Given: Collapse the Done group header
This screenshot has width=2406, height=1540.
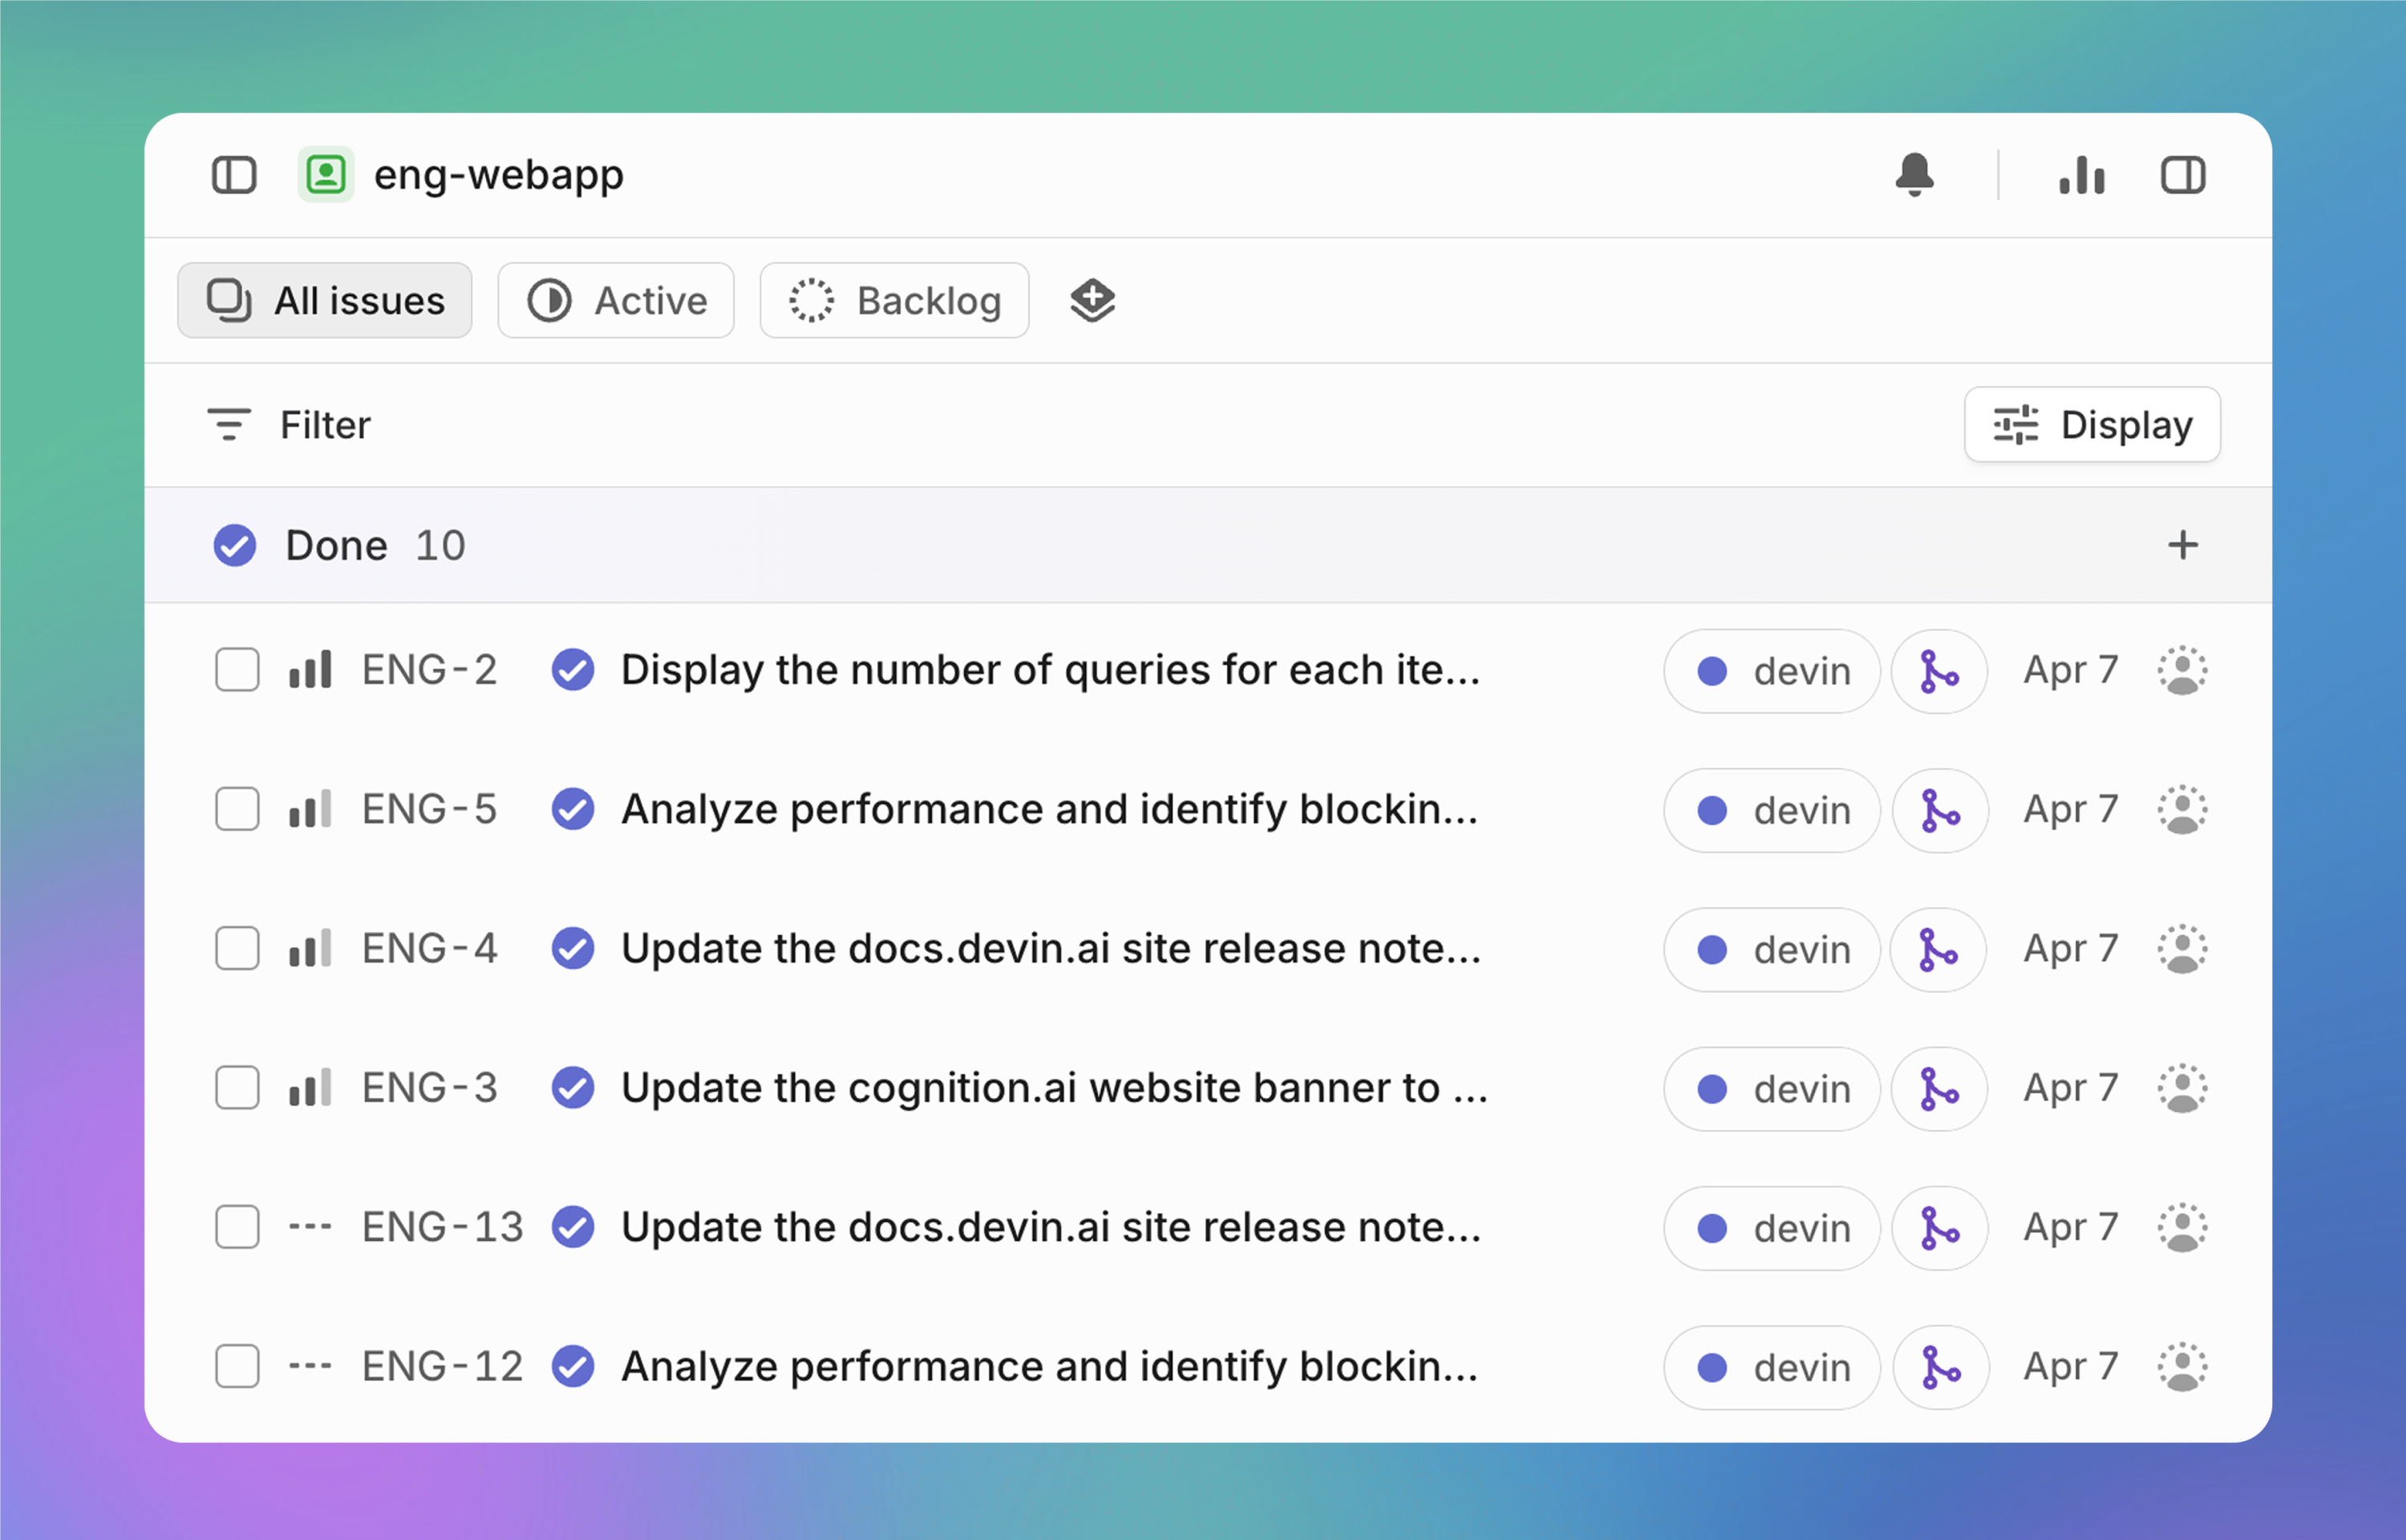Looking at the screenshot, I should (336, 546).
